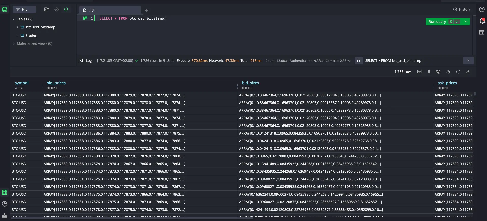Open the database tables sidebar icon
Viewport: 487px width, 221px height.
(5, 10)
